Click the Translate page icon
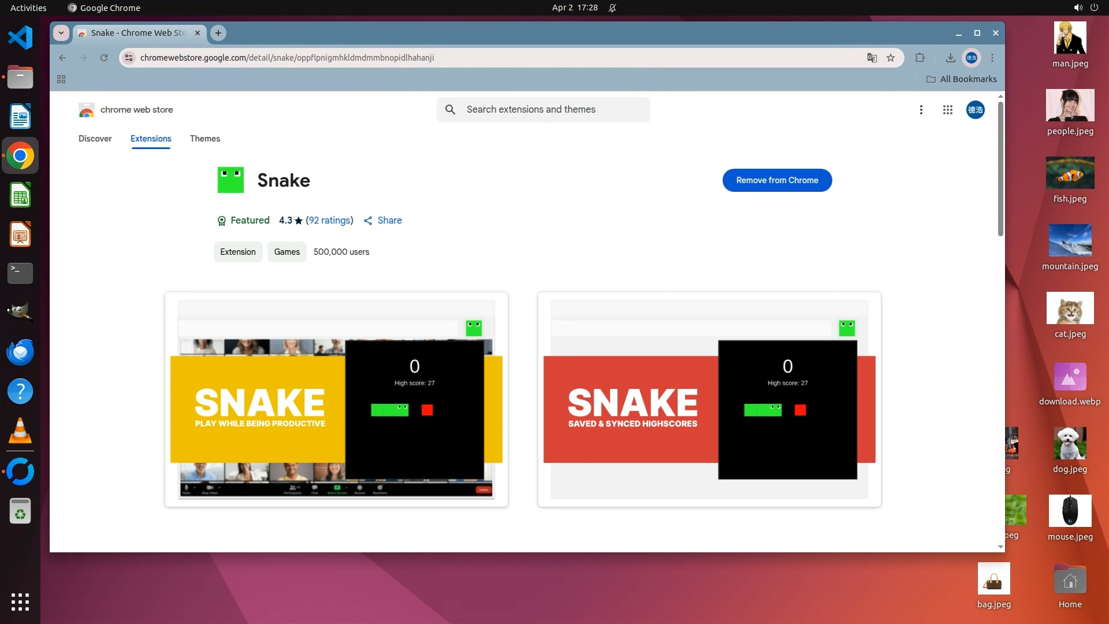Screen dimensions: 1109x624 [872, 58]
